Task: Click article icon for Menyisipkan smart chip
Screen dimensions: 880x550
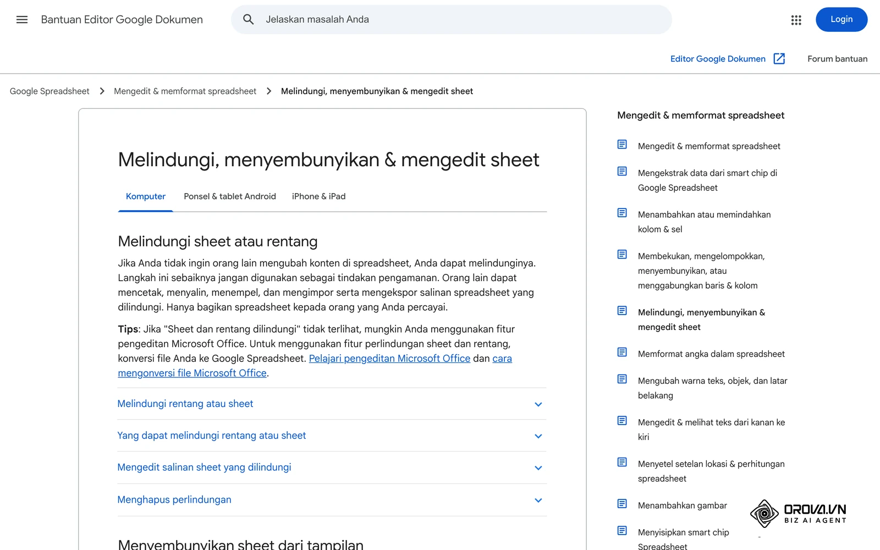Action: [622, 531]
